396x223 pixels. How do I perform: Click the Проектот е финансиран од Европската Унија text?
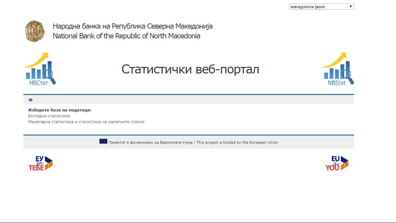150,142
